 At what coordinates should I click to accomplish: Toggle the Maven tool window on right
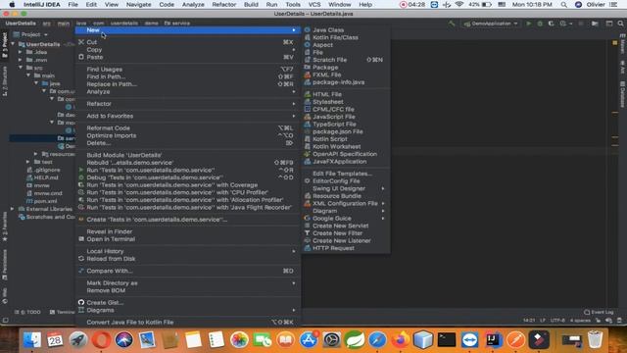[x=623, y=44]
